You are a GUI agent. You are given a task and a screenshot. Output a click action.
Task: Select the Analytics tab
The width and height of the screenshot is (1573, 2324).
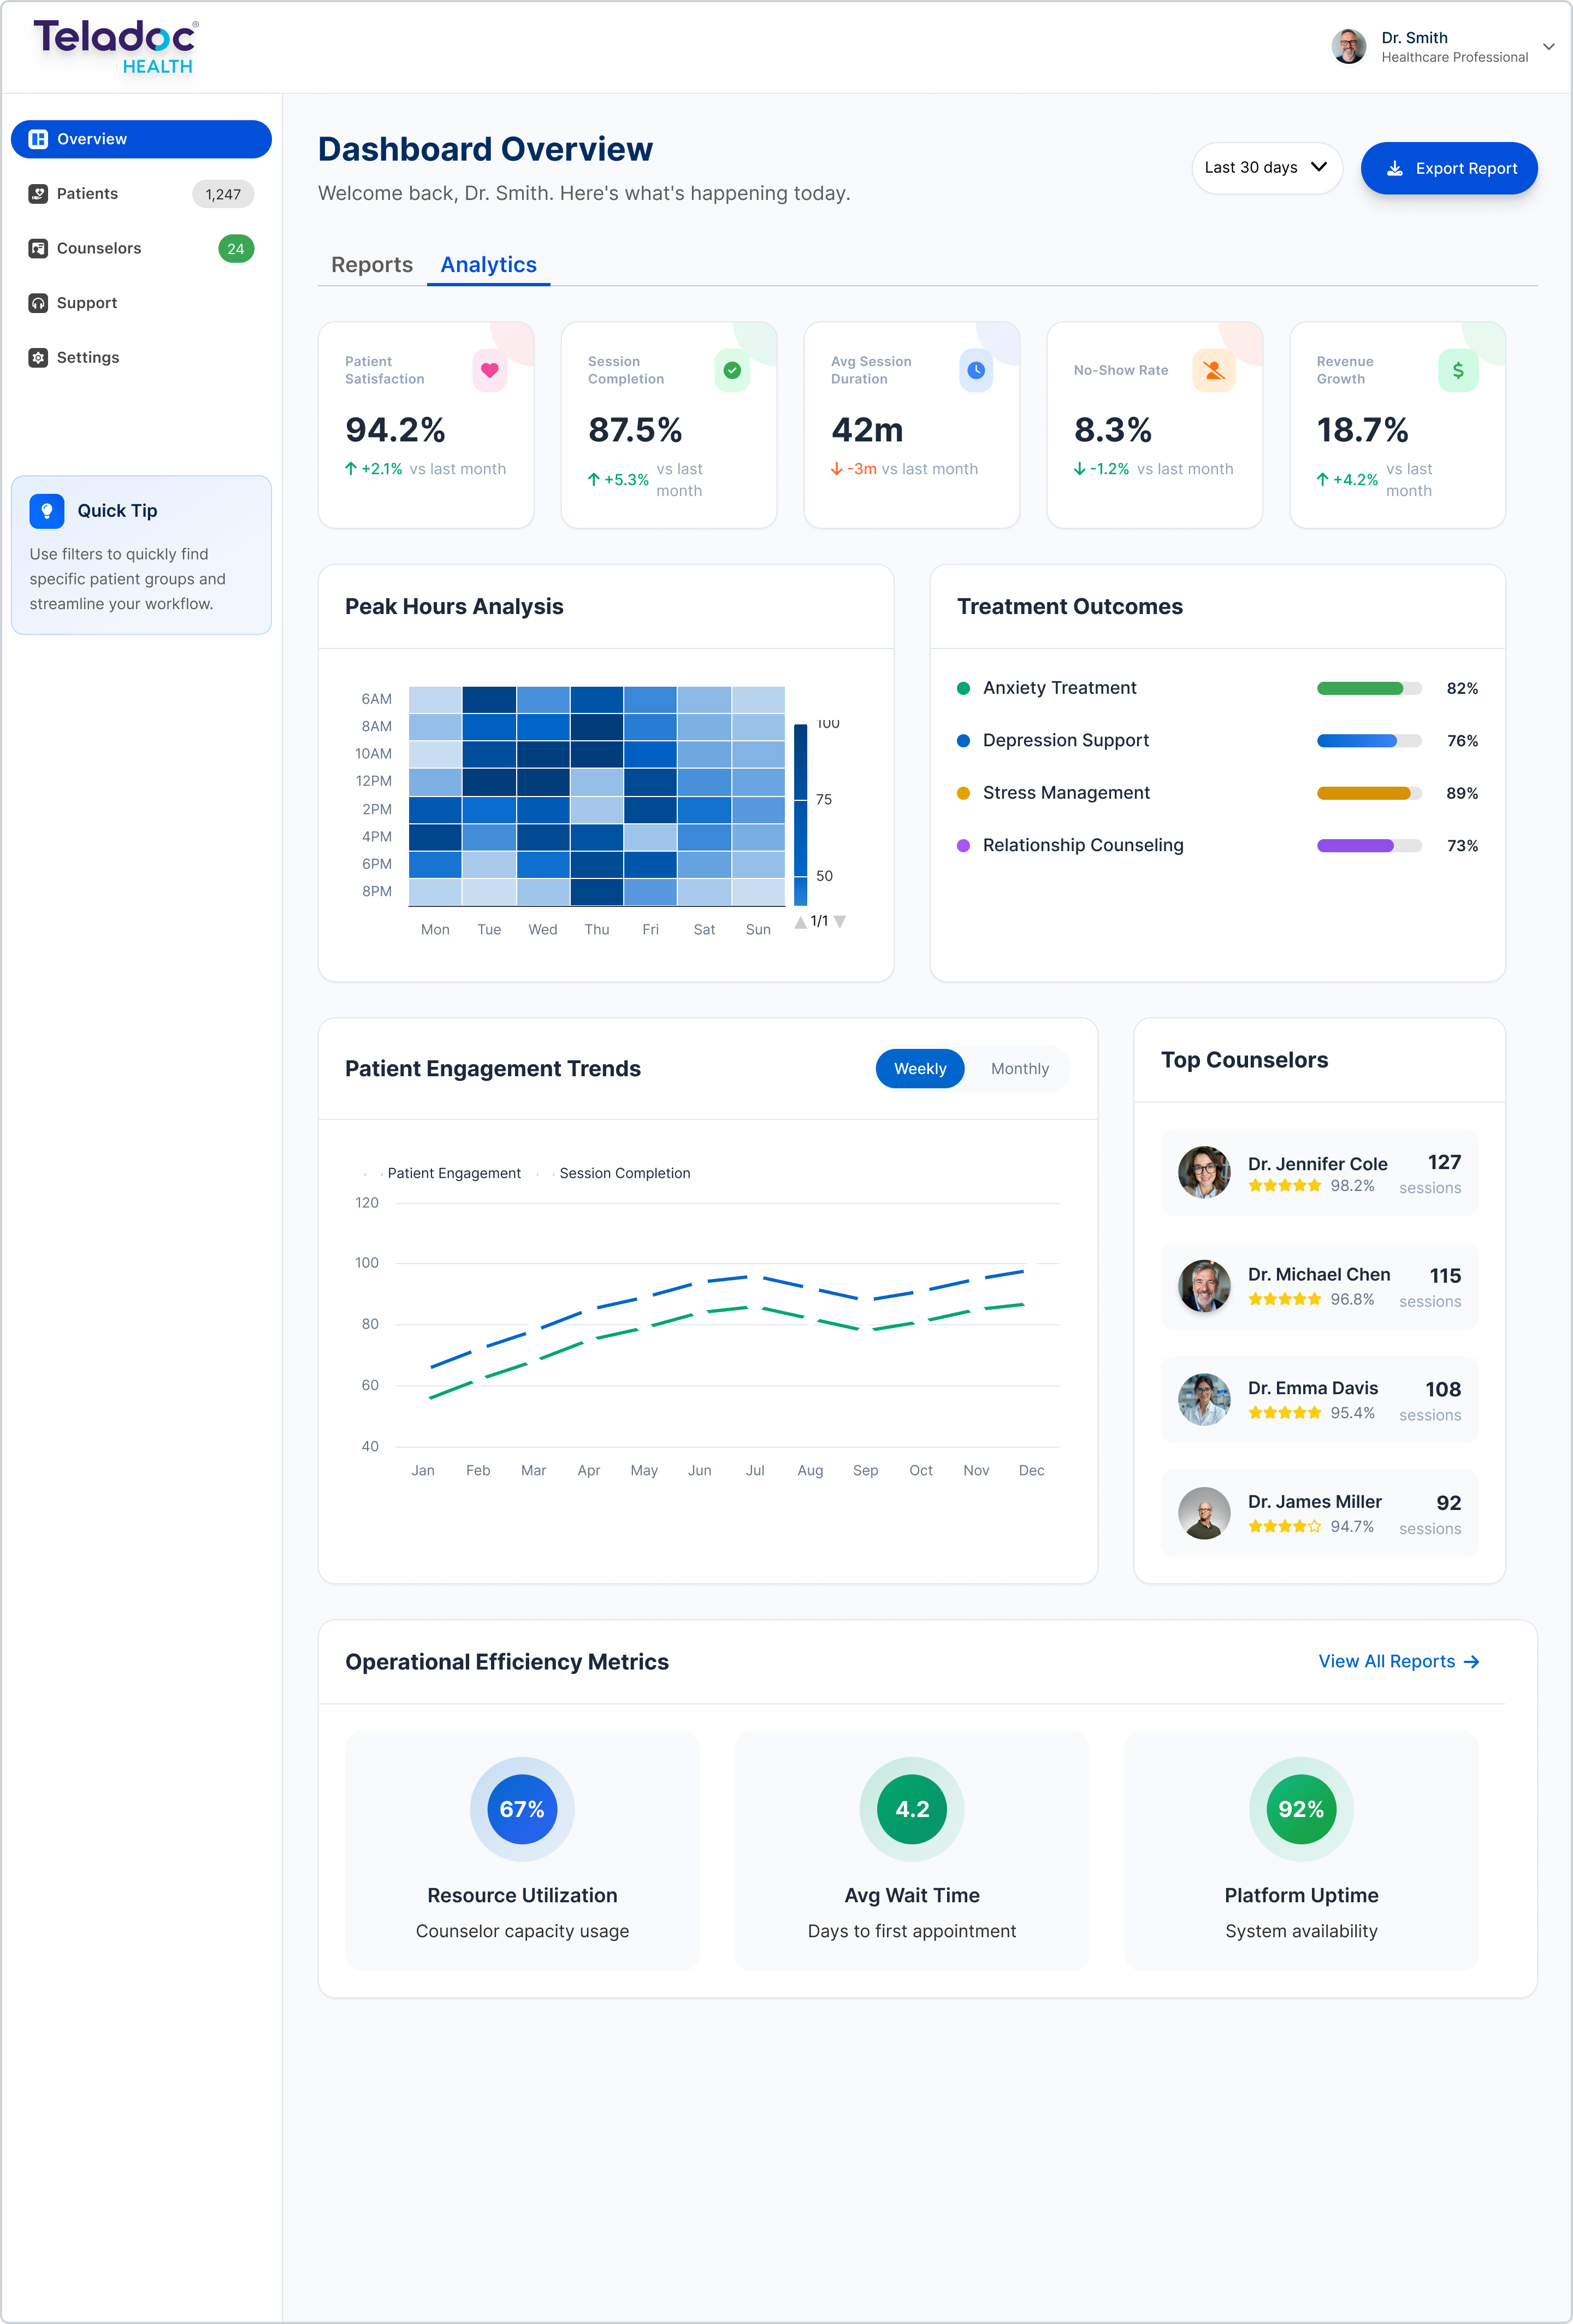pyautogui.click(x=488, y=264)
